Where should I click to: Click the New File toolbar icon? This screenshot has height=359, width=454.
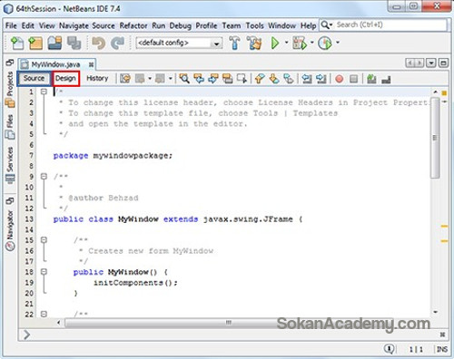(17, 43)
